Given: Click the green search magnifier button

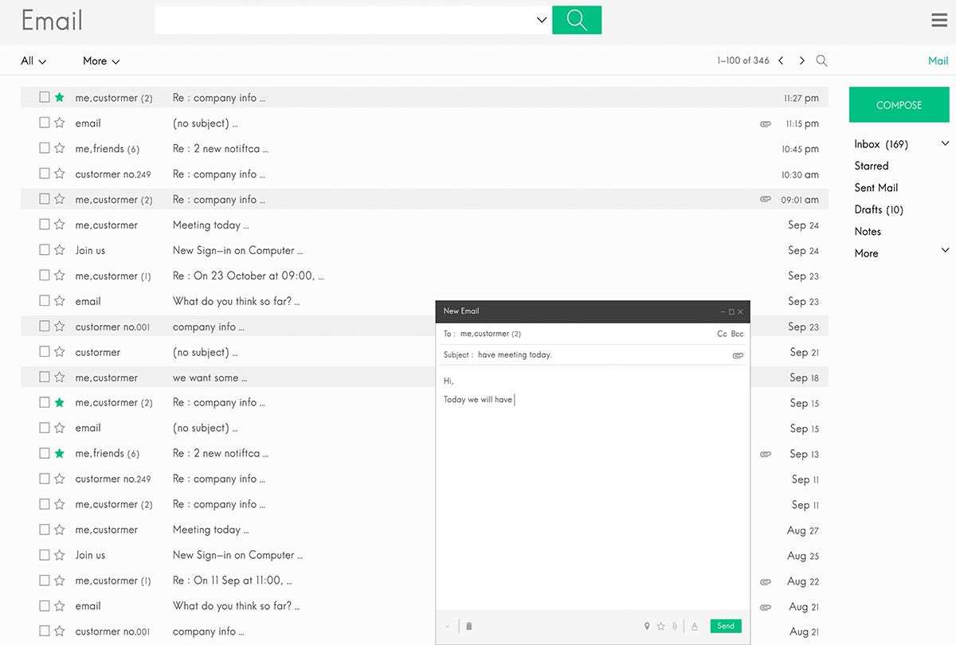Looking at the screenshot, I should click(576, 19).
